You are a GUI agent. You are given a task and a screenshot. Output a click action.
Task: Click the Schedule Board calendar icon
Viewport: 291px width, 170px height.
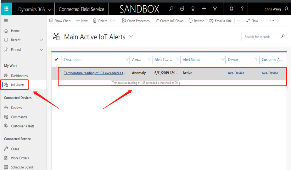click(6, 167)
